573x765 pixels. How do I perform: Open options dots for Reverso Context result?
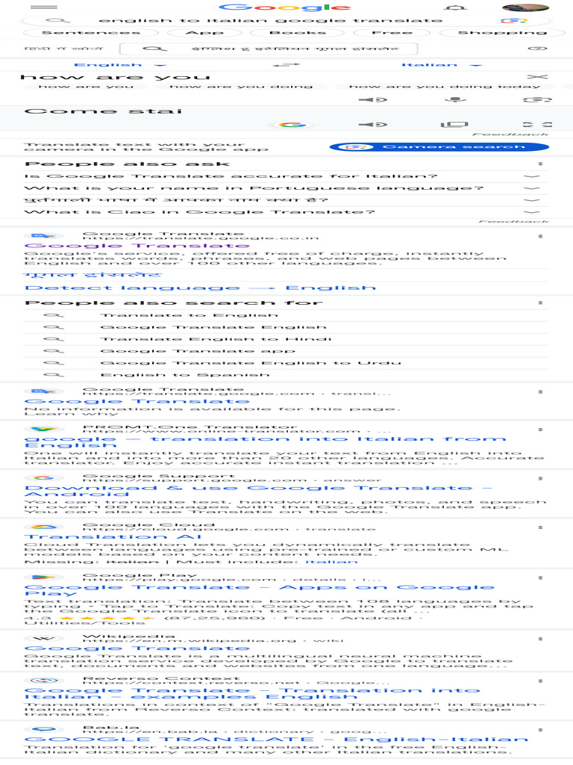tap(540, 681)
